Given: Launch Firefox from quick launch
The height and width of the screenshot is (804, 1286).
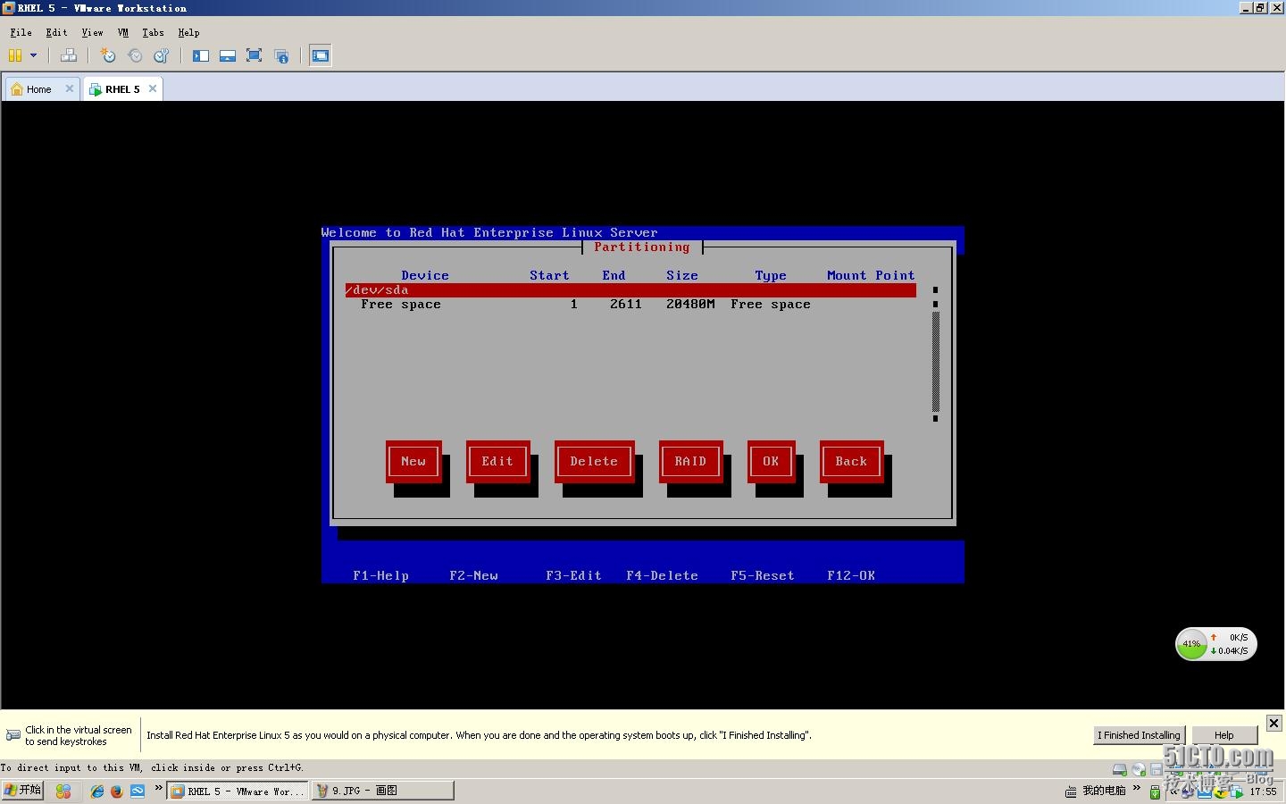Looking at the screenshot, I should pos(117,791).
